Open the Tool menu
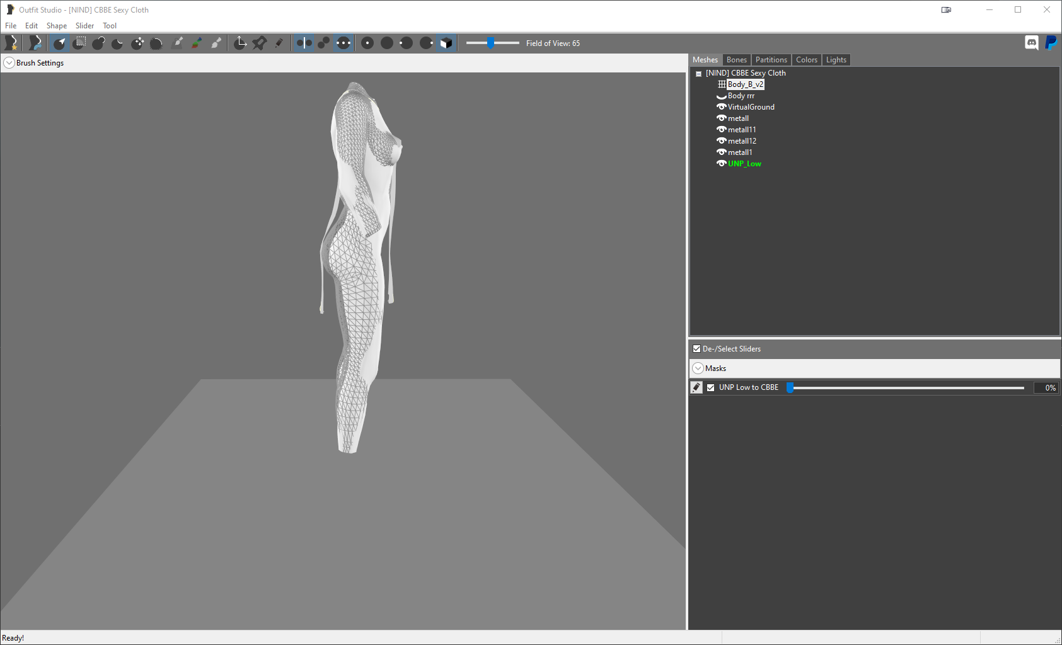The width and height of the screenshot is (1062, 645). [x=110, y=26]
